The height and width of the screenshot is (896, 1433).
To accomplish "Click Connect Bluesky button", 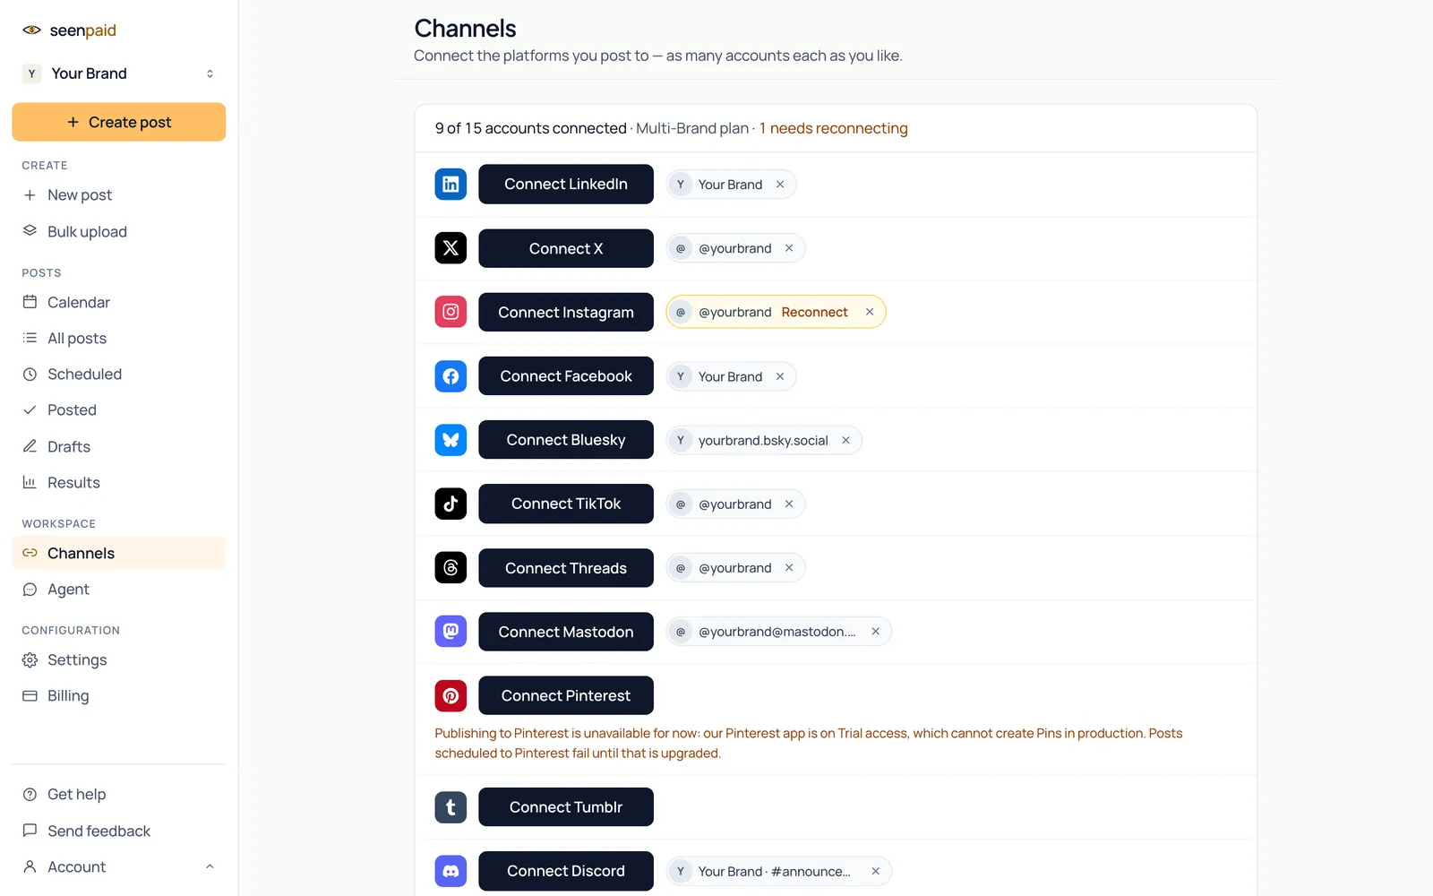I will pyautogui.click(x=566, y=440).
